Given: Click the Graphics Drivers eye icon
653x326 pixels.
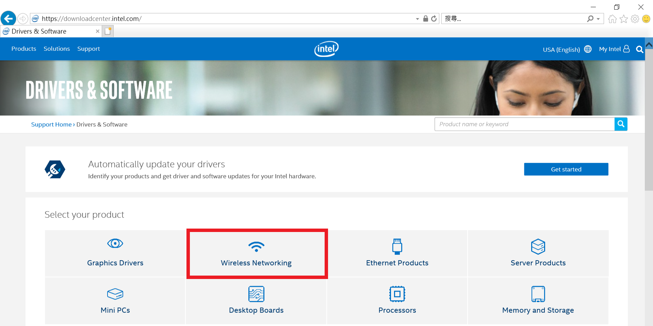Looking at the screenshot, I should [115, 243].
